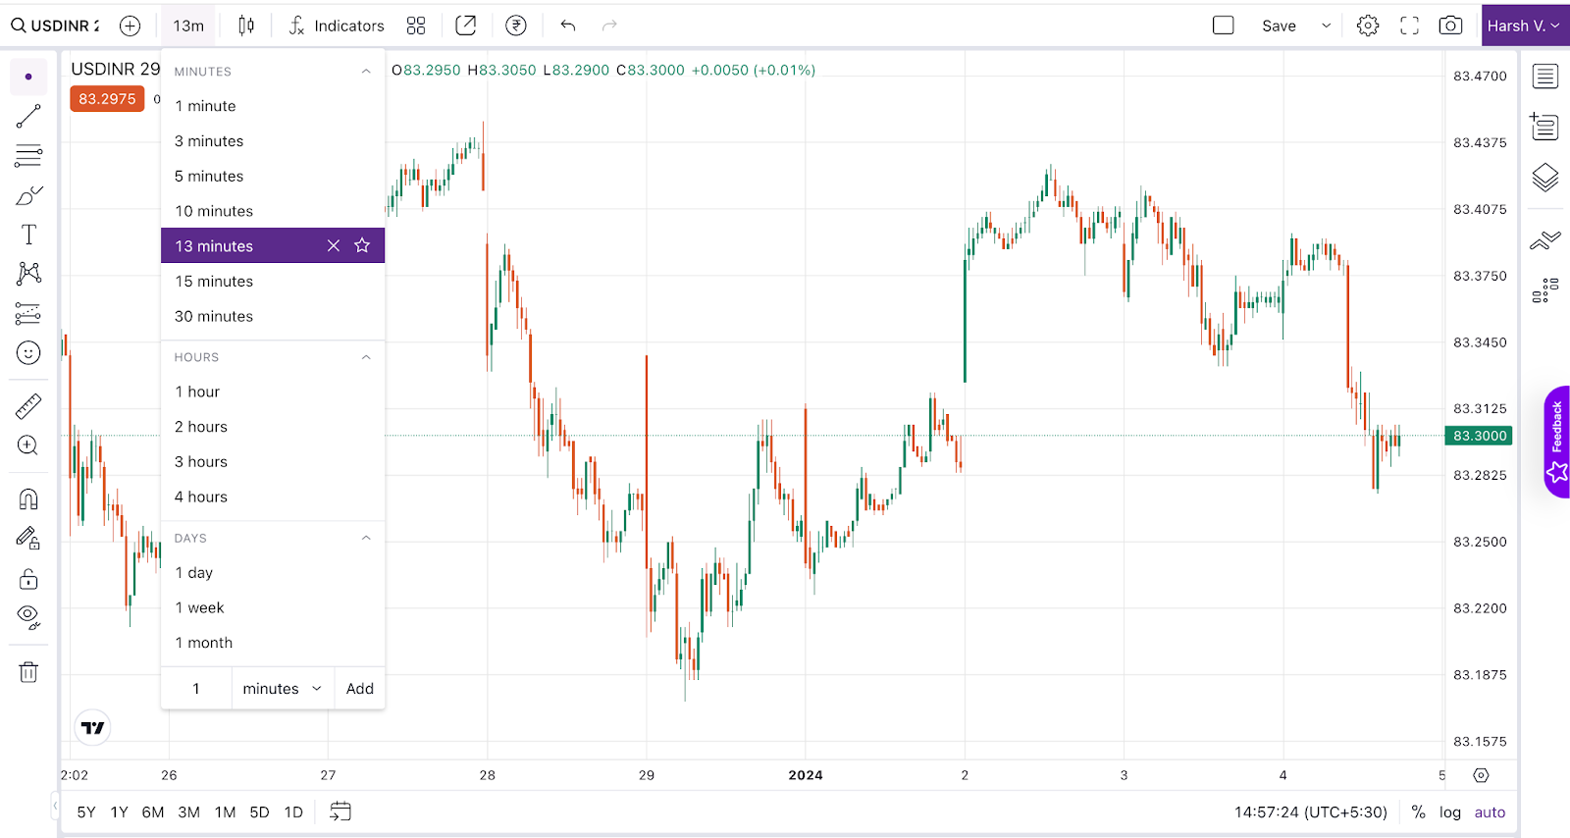The image size is (1570, 838).
Task: Remove the 13 minutes custom interval
Action: [x=334, y=245]
